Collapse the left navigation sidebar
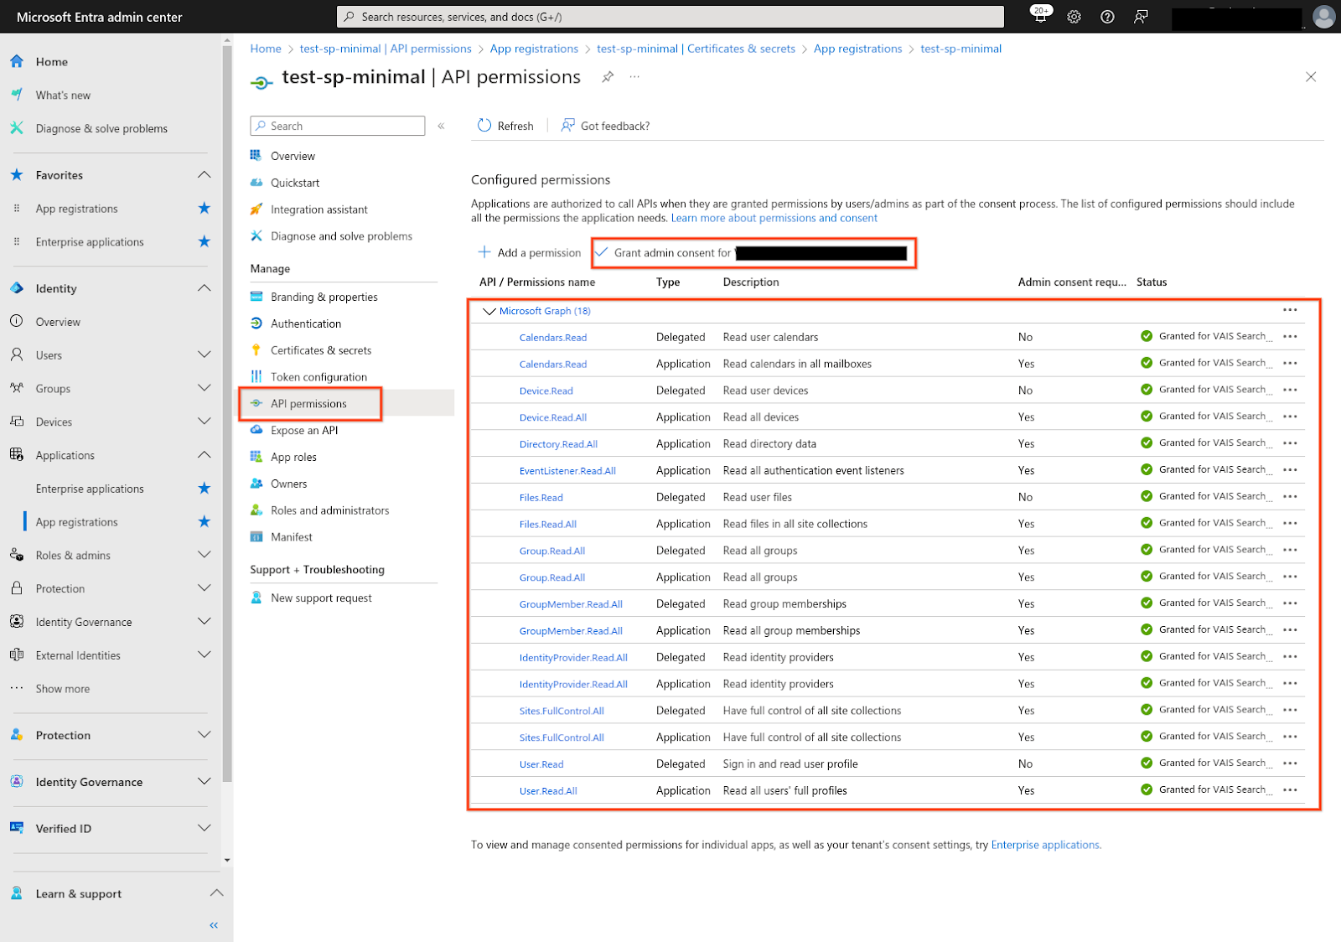The height and width of the screenshot is (942, 1341). pyautogui.click(x=214, y=925)
